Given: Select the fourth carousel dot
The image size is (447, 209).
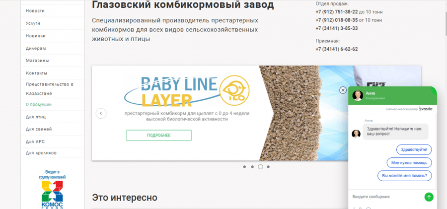Looking at the screenshot, I should (268, 167).
